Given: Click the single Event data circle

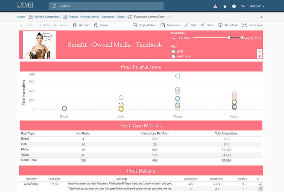Looking at the screenshot, I should click(x=64, y=108).
